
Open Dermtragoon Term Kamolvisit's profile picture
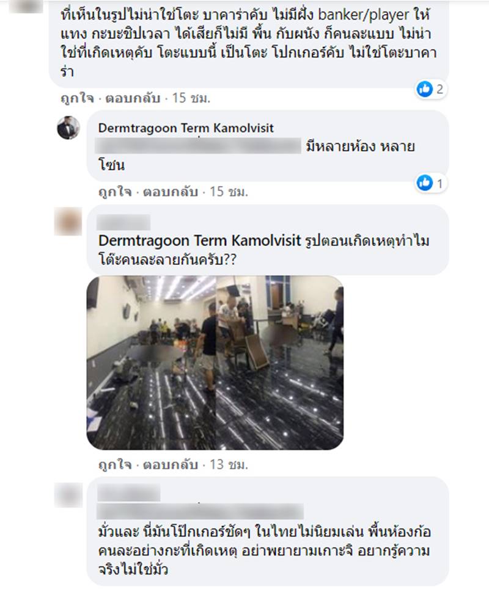pos(68,128)
